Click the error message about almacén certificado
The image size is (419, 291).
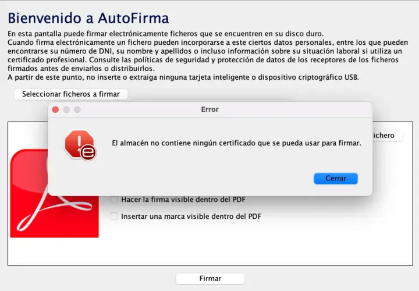[236, 143]
